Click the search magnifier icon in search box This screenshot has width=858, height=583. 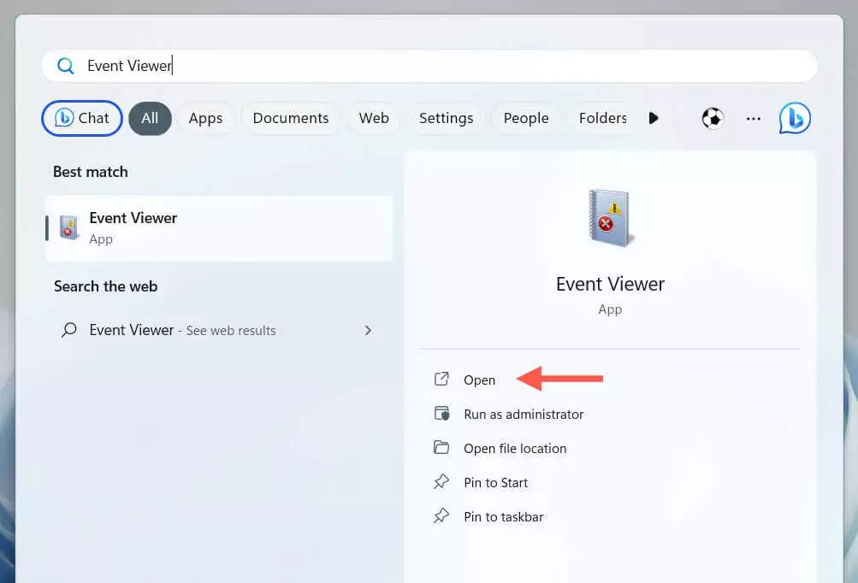pos(66,66)
